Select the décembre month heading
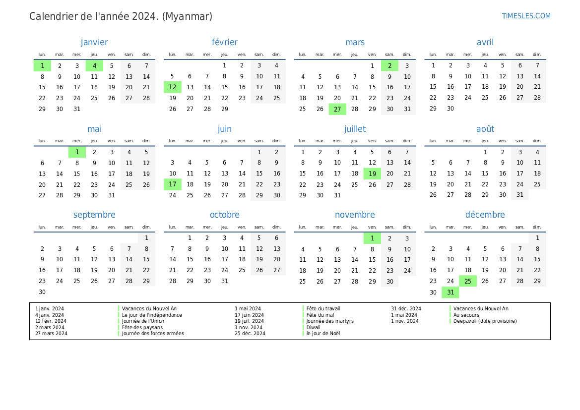 click(x=485, y=215)
